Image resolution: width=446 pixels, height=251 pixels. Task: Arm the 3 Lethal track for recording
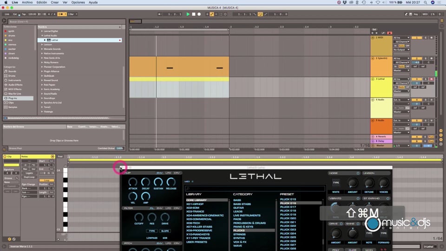click(431, 79)
